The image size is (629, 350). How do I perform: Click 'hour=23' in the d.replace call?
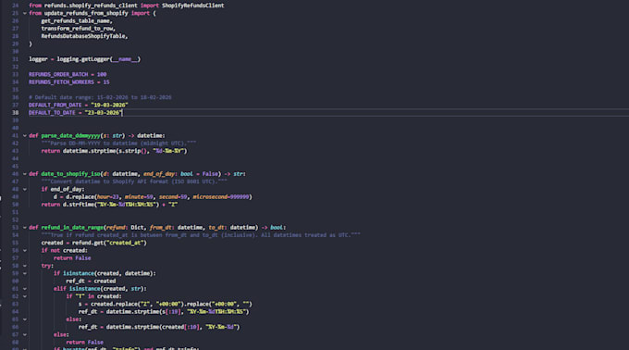(108, 197)
